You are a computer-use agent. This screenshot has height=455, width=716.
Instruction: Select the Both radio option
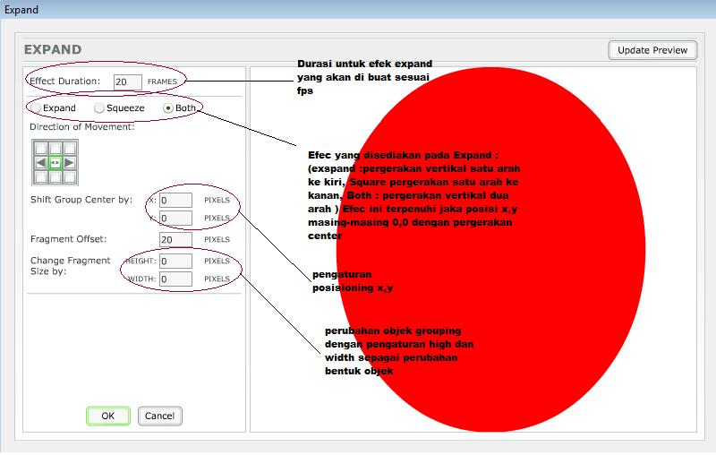(168, 108)
